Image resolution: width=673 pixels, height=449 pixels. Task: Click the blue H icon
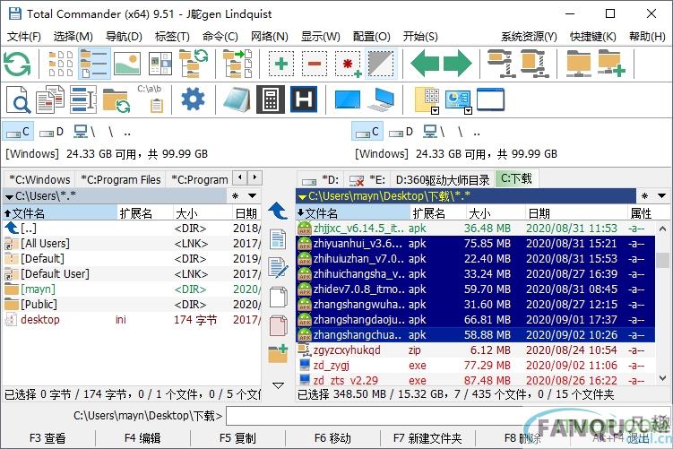[x=304, y=99]
